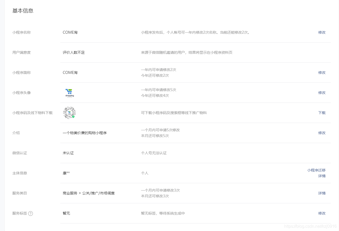
Task: Open 详情 for 服务类目
Action: tap(322, 193)
